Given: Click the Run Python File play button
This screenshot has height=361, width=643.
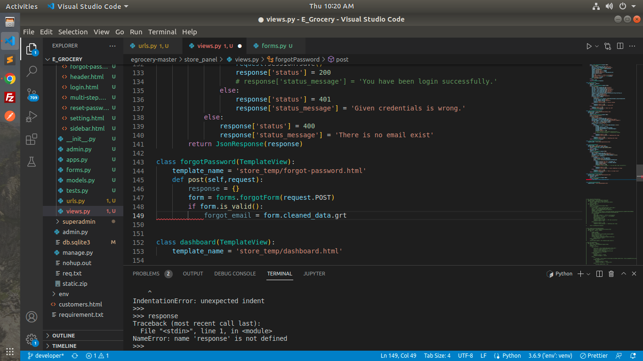Looking at the screenshot, I should pyautogui.click(x=589, y=46).
